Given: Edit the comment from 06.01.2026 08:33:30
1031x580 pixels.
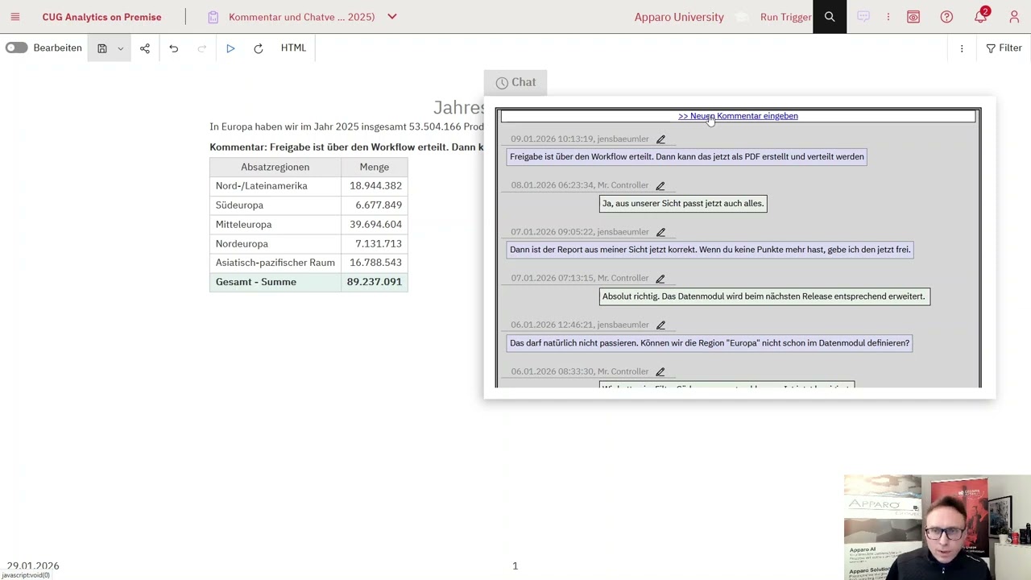Looking at the screenshot, I should [x=660, y=371].
